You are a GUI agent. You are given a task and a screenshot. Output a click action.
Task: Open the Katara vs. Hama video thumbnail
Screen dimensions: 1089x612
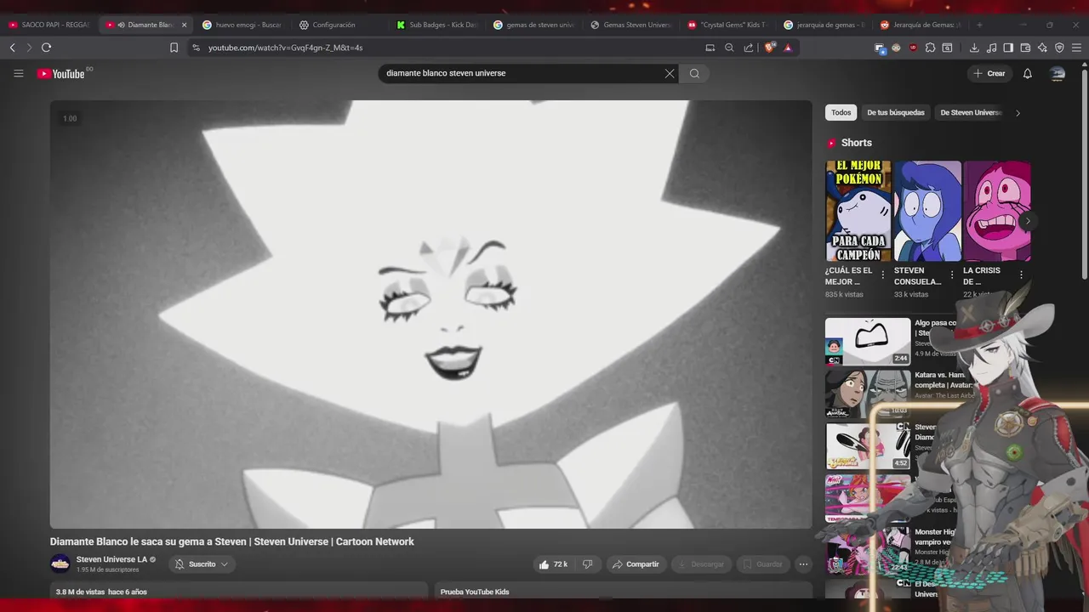click(868, 394)
